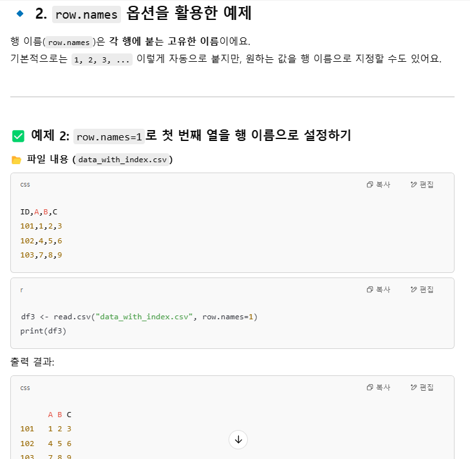Image resolution: width=470 pixels, height=459 pixels.
Task: Click the css label on the output block
Action: [x=25, y=388]
